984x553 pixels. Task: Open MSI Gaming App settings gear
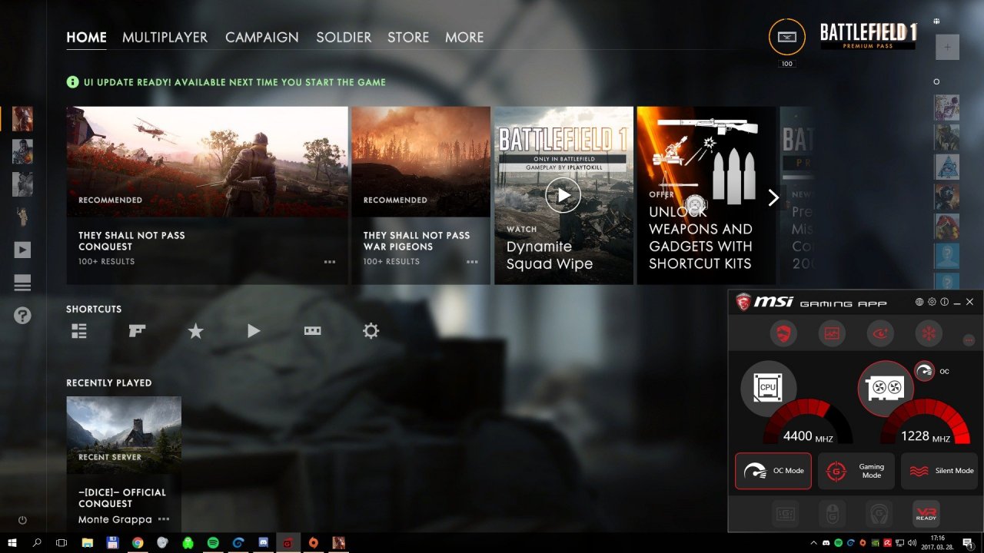click(x=932, y=302)
